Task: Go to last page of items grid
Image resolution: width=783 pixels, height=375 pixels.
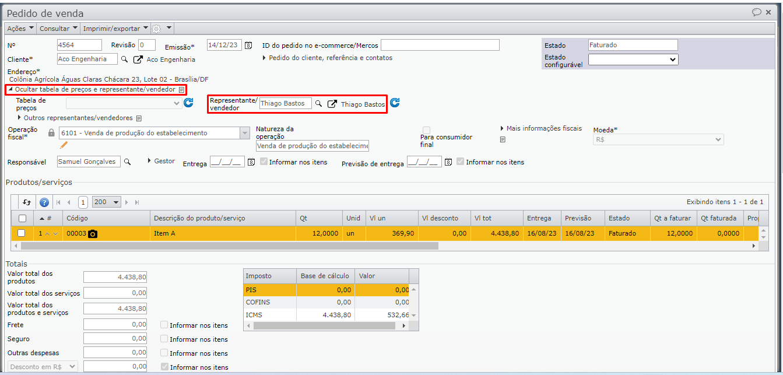Action: (x=137, y=202)
